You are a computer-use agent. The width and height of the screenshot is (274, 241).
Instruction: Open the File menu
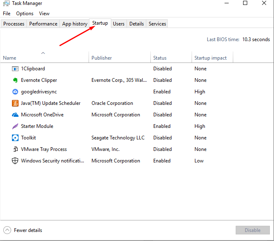coord(7,14)
